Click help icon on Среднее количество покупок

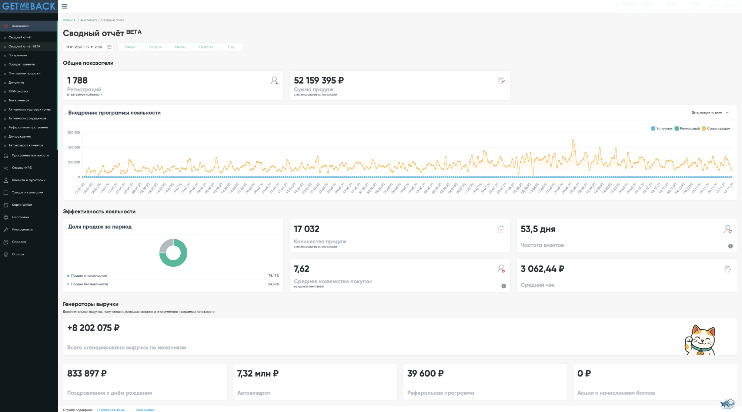pos(504,286)
